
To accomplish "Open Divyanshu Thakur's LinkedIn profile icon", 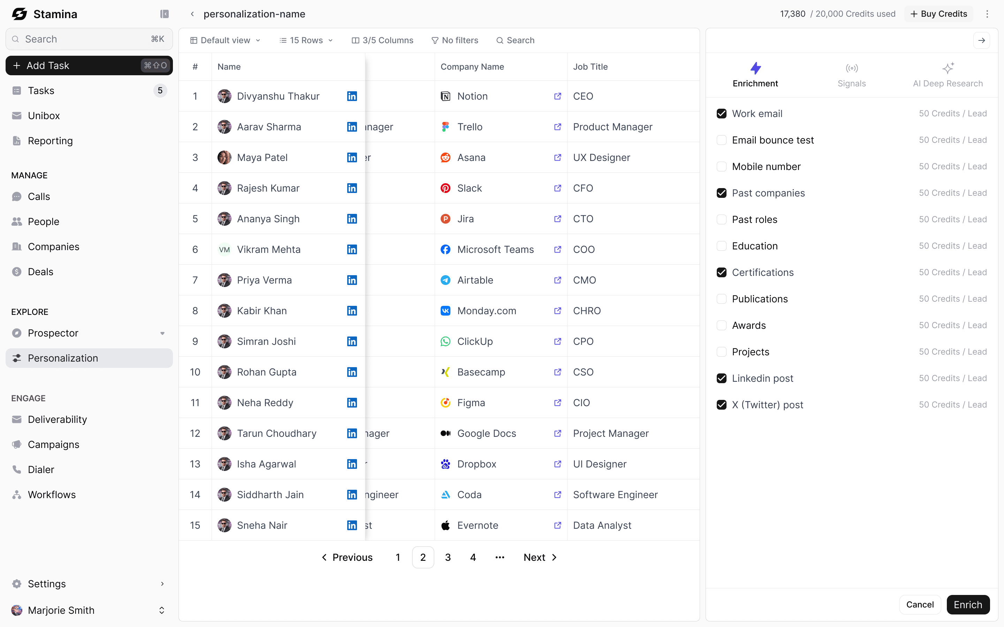I will click(352, 96).
